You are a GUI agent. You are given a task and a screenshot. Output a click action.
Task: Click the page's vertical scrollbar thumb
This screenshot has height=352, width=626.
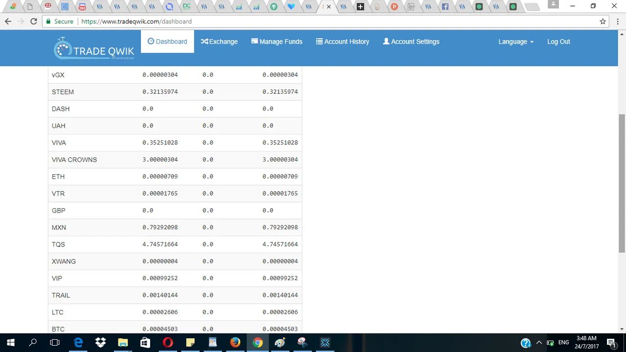click(x=622, y=183)
